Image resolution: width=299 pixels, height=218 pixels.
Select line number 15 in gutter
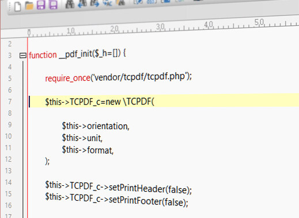[x=8, y=194]
